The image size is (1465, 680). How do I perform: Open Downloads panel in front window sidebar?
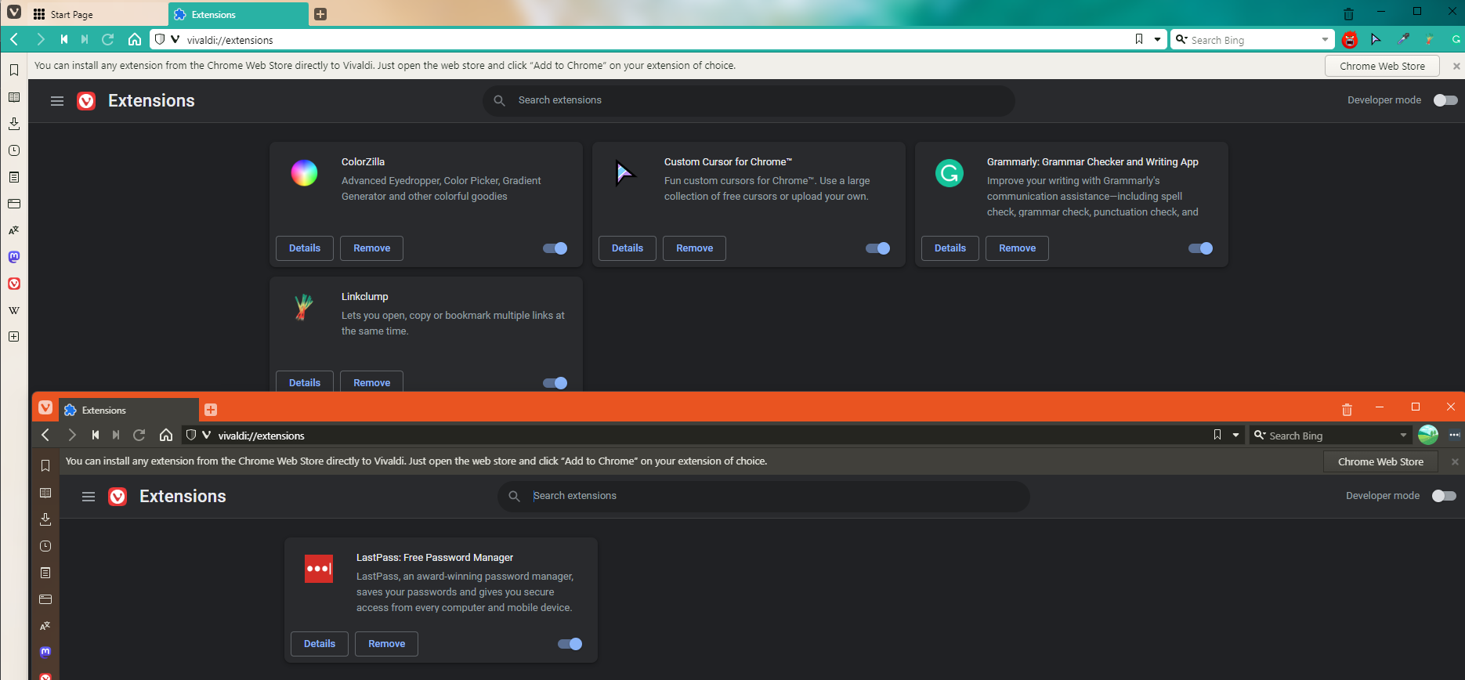(x=45, y=519)
